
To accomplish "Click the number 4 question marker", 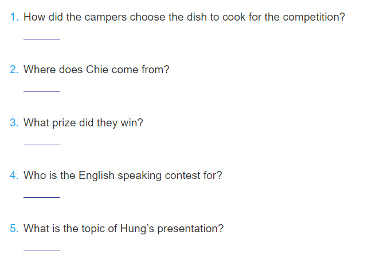I will [14, 176].
